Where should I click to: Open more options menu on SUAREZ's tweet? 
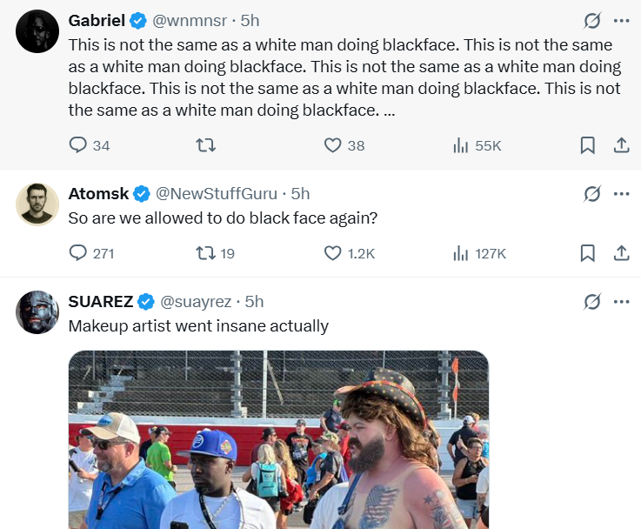click(x=622, y=301)
